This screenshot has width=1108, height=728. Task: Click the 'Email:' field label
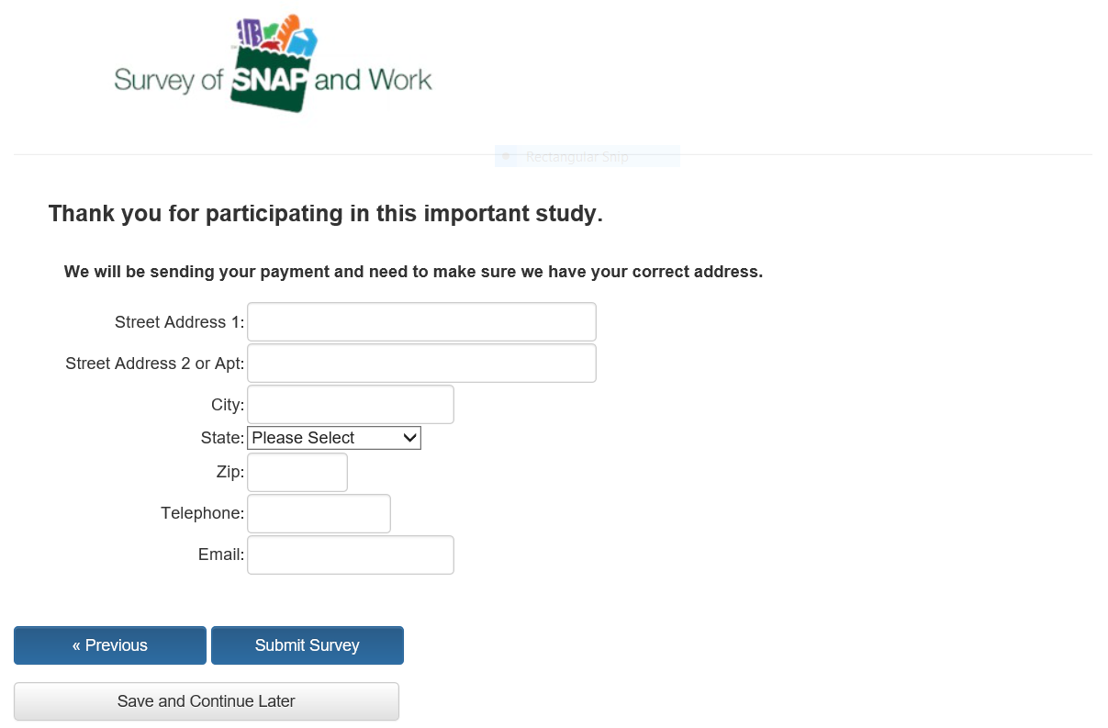click(220, 554)
